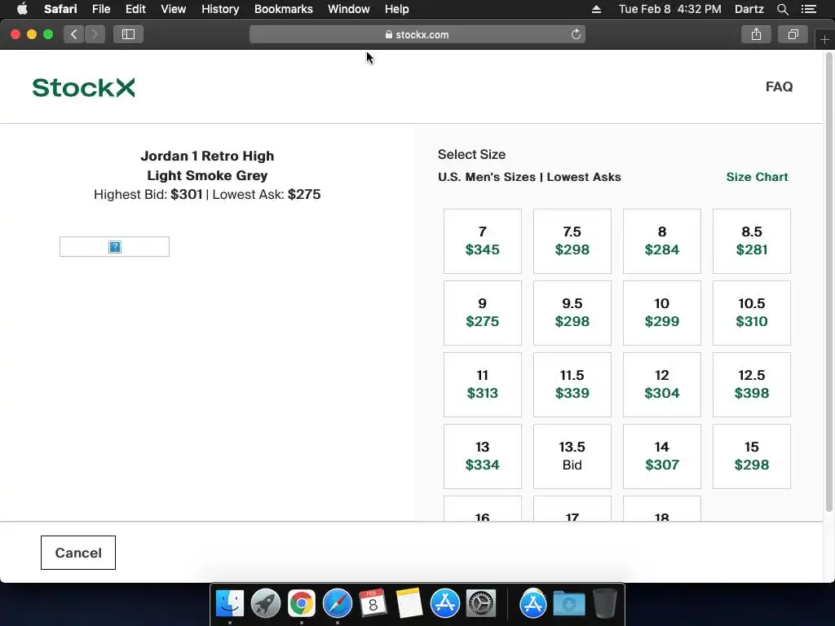Open the Apple menu
835x626 pixels.
(22, 9)
